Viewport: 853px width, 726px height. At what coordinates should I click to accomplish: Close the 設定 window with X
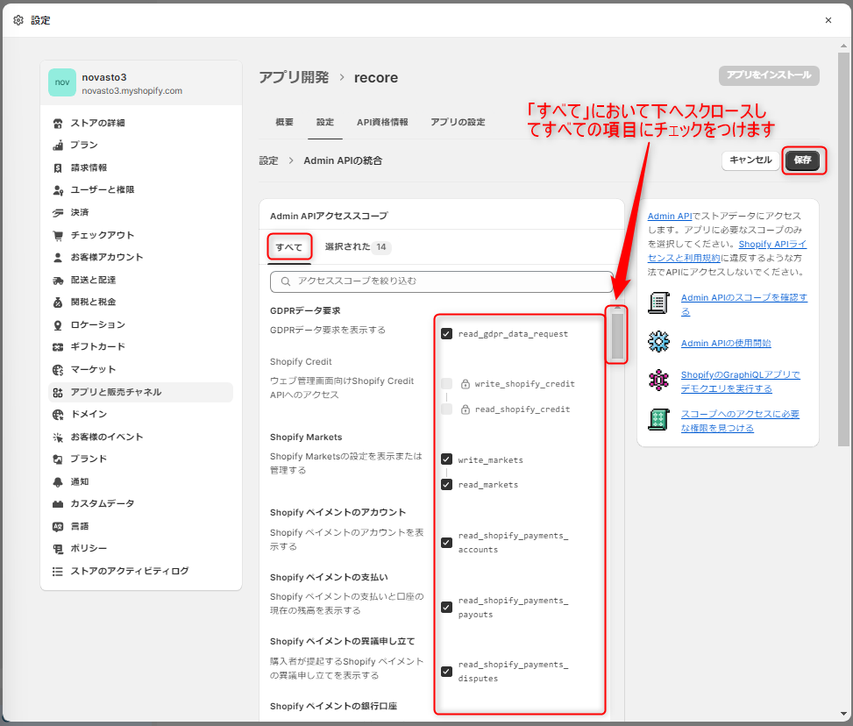[828, 20]
